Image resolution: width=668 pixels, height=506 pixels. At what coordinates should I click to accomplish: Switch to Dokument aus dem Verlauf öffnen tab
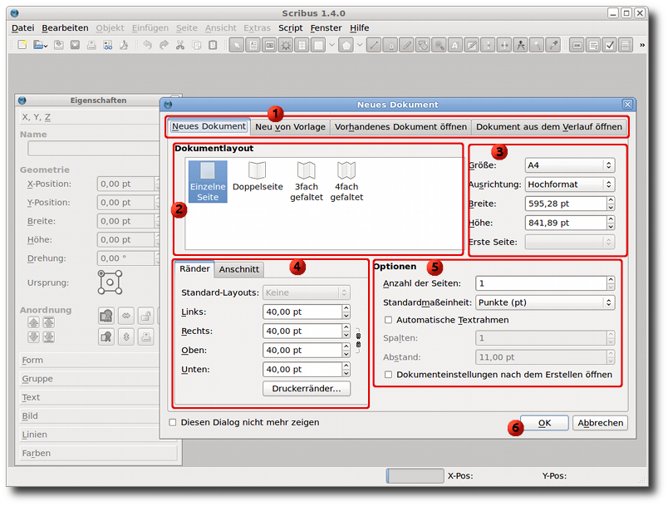[548, 127]
